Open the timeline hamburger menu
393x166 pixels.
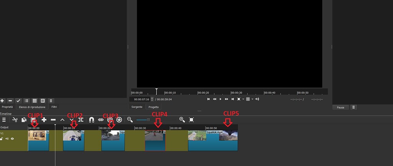(x=4, y=120)
